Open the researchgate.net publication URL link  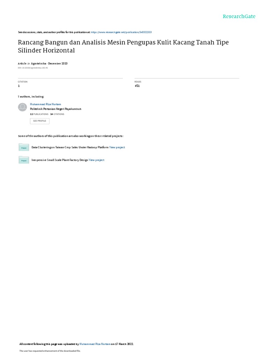coord(121,32)
